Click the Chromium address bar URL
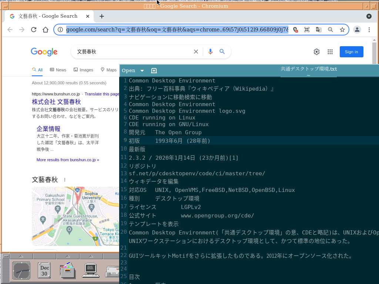 point(177,30)
